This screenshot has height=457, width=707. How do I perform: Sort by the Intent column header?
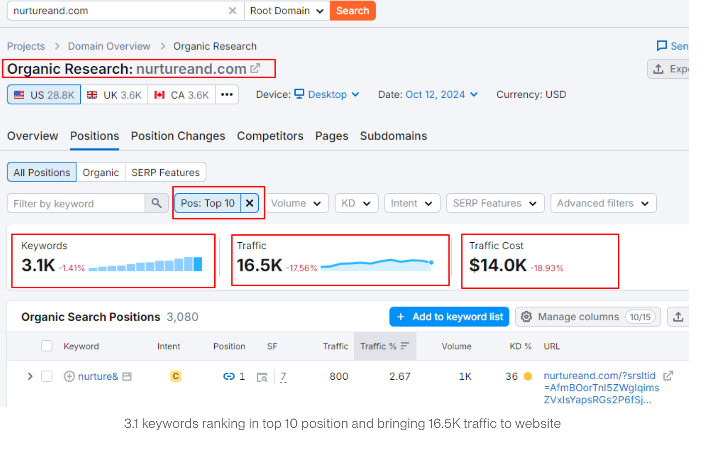coord(169,346)
